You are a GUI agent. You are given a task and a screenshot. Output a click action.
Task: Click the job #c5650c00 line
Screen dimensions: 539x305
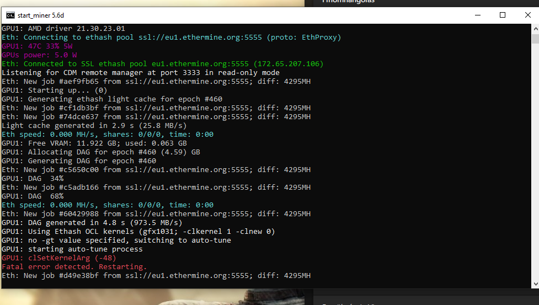pos(156,170)
